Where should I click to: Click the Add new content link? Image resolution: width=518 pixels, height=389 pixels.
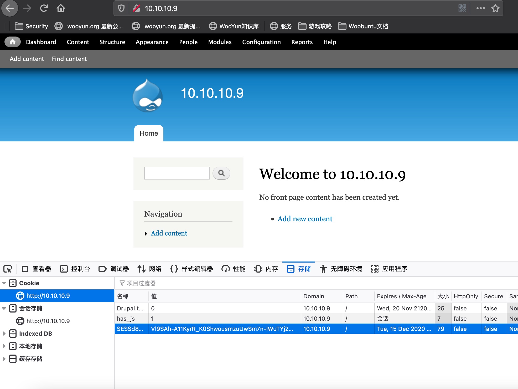(305, 219)
